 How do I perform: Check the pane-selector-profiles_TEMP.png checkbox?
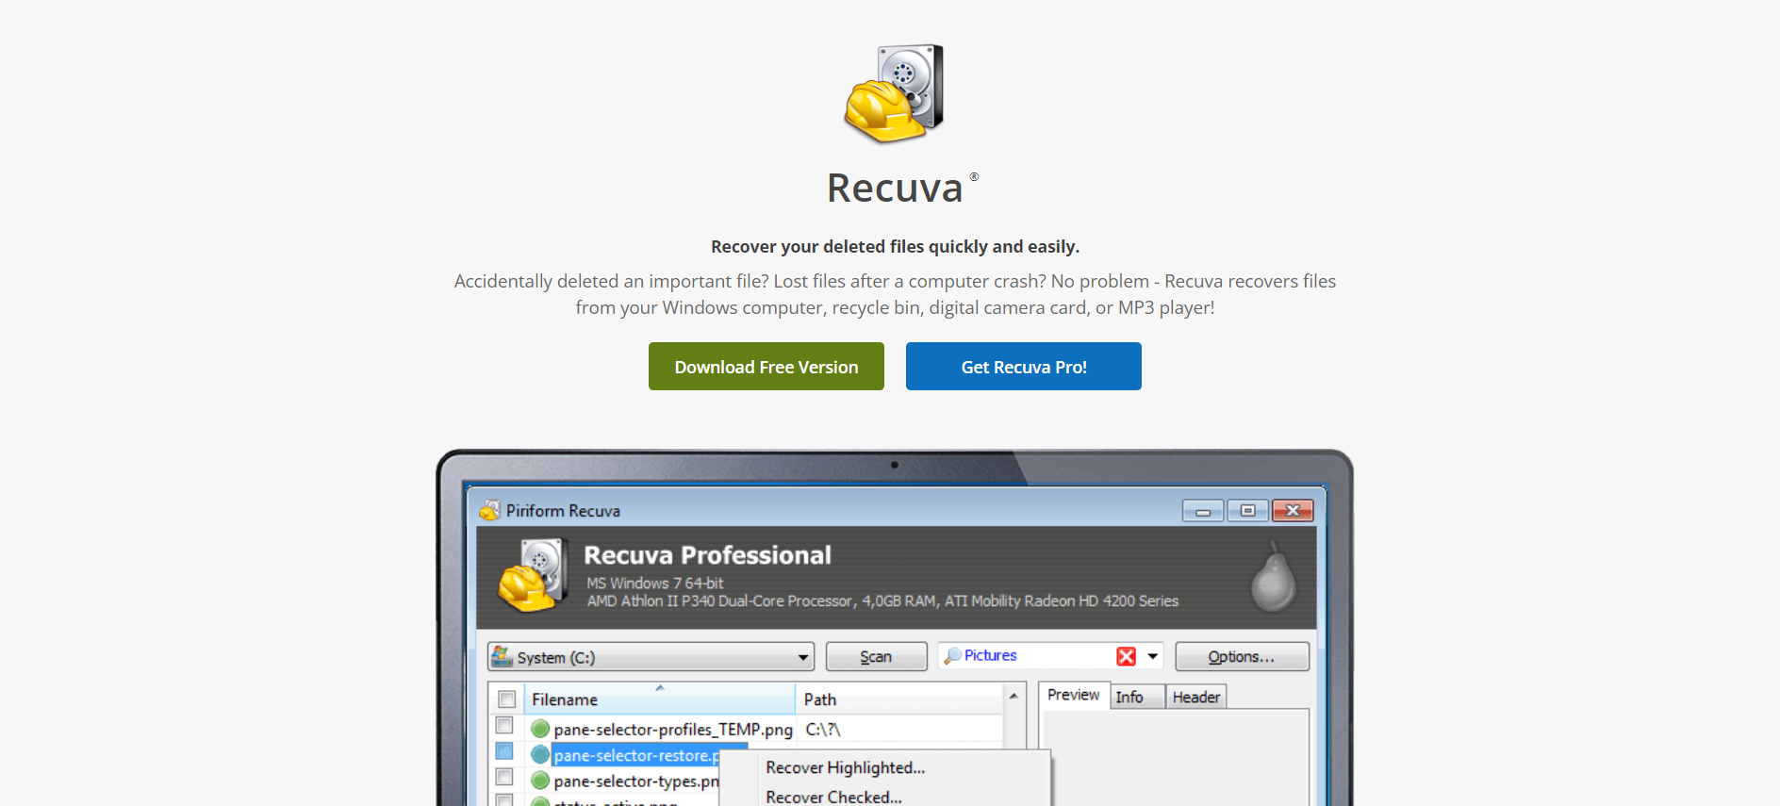pyautogui.click(x=504, y=726)
